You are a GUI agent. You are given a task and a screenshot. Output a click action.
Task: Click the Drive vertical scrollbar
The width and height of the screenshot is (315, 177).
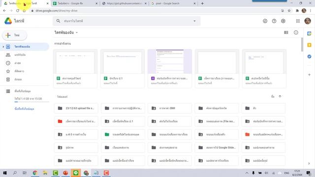pos(302,44)
